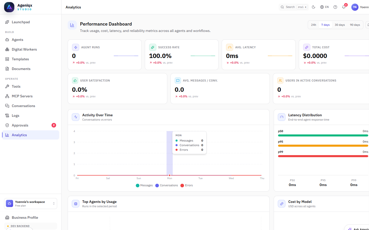This screenshot has width=369, height=230.
Task: Toggle Messages series in chart legend
Action: pos(144,186)
